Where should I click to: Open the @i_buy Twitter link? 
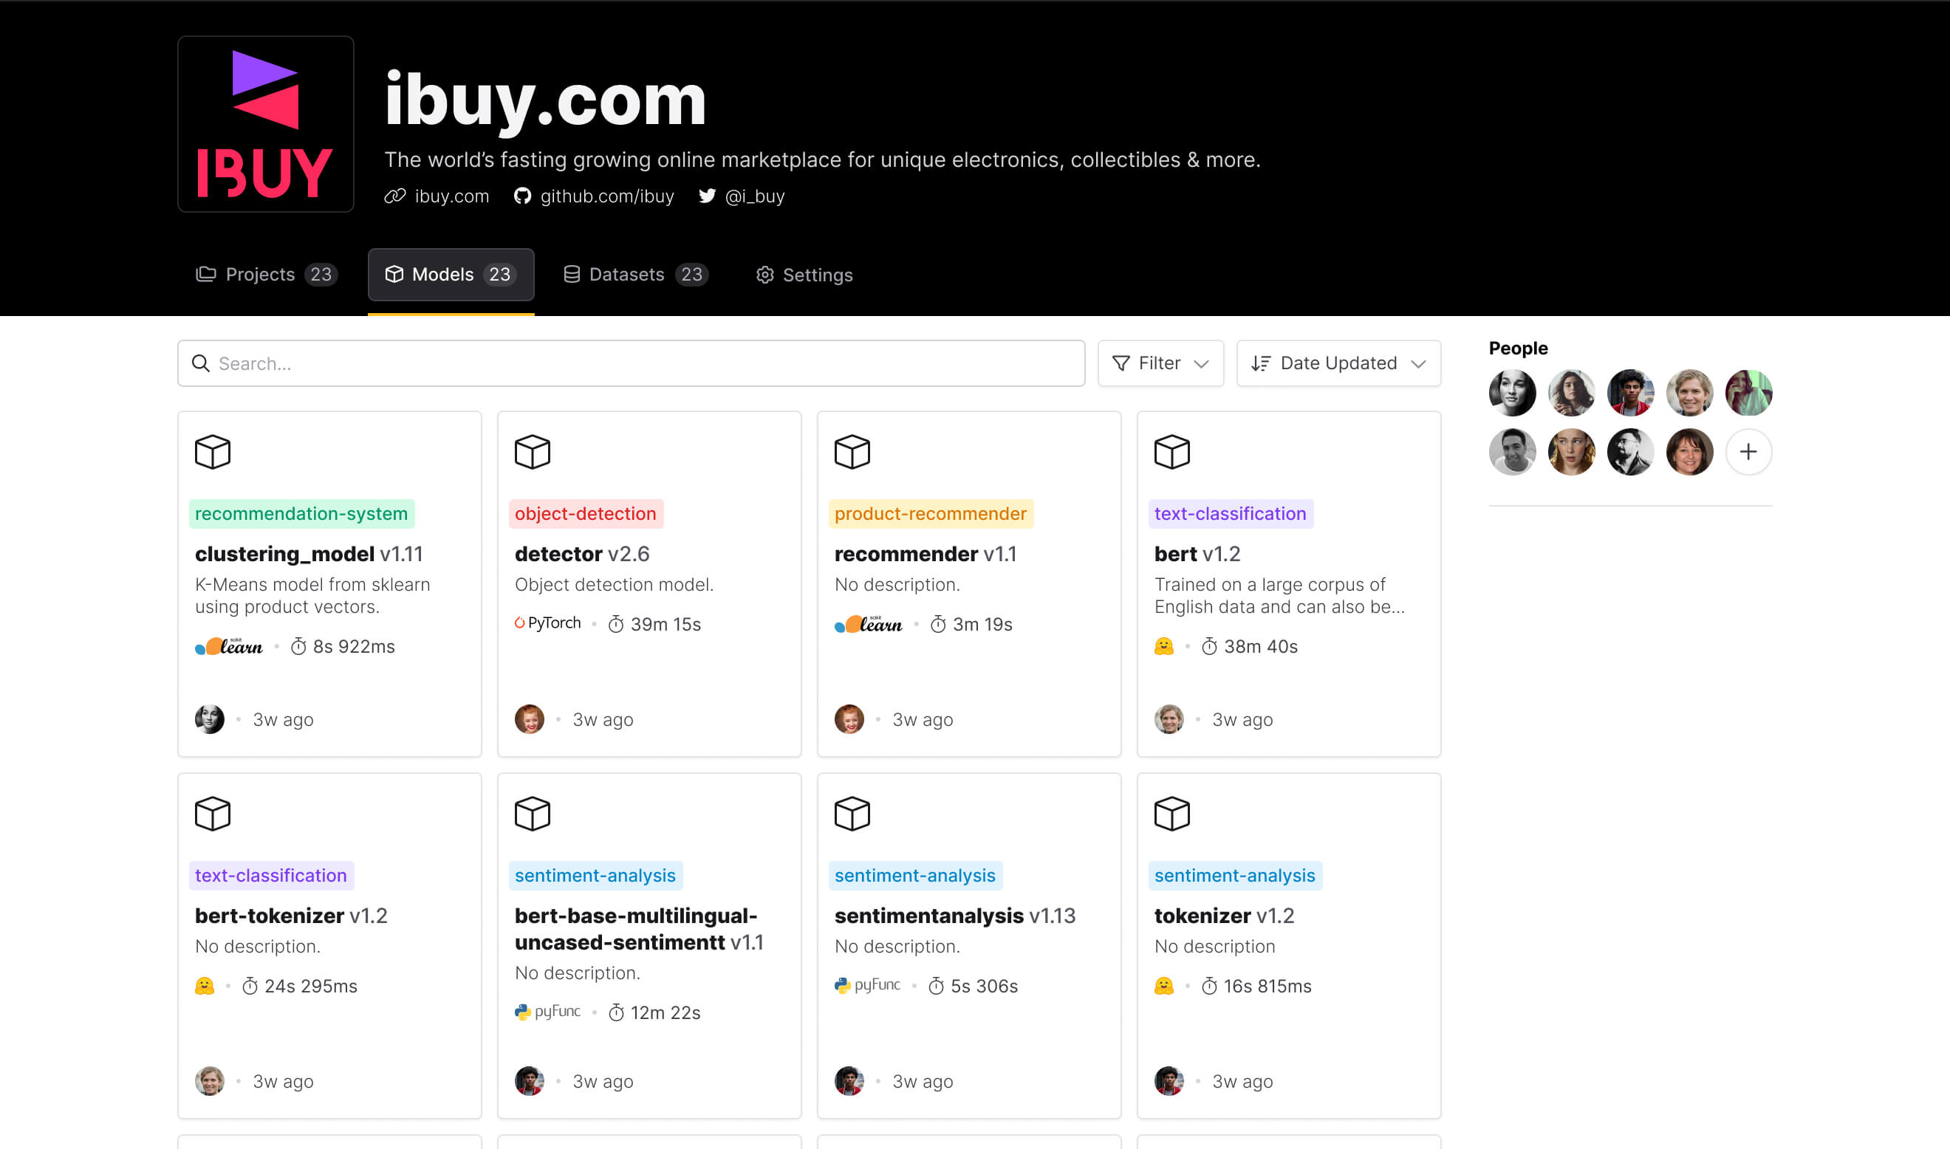[741, 196]
